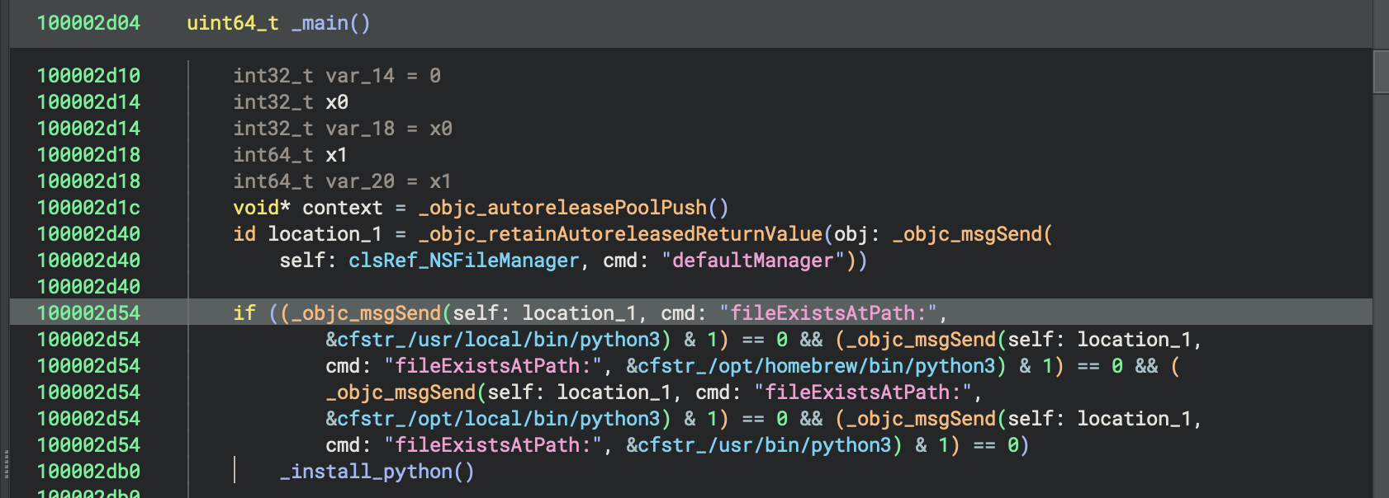Click location_1 in the 'id location_1' declaration
This screenshot has width=1389, height=498.
(x=325, y=234)
